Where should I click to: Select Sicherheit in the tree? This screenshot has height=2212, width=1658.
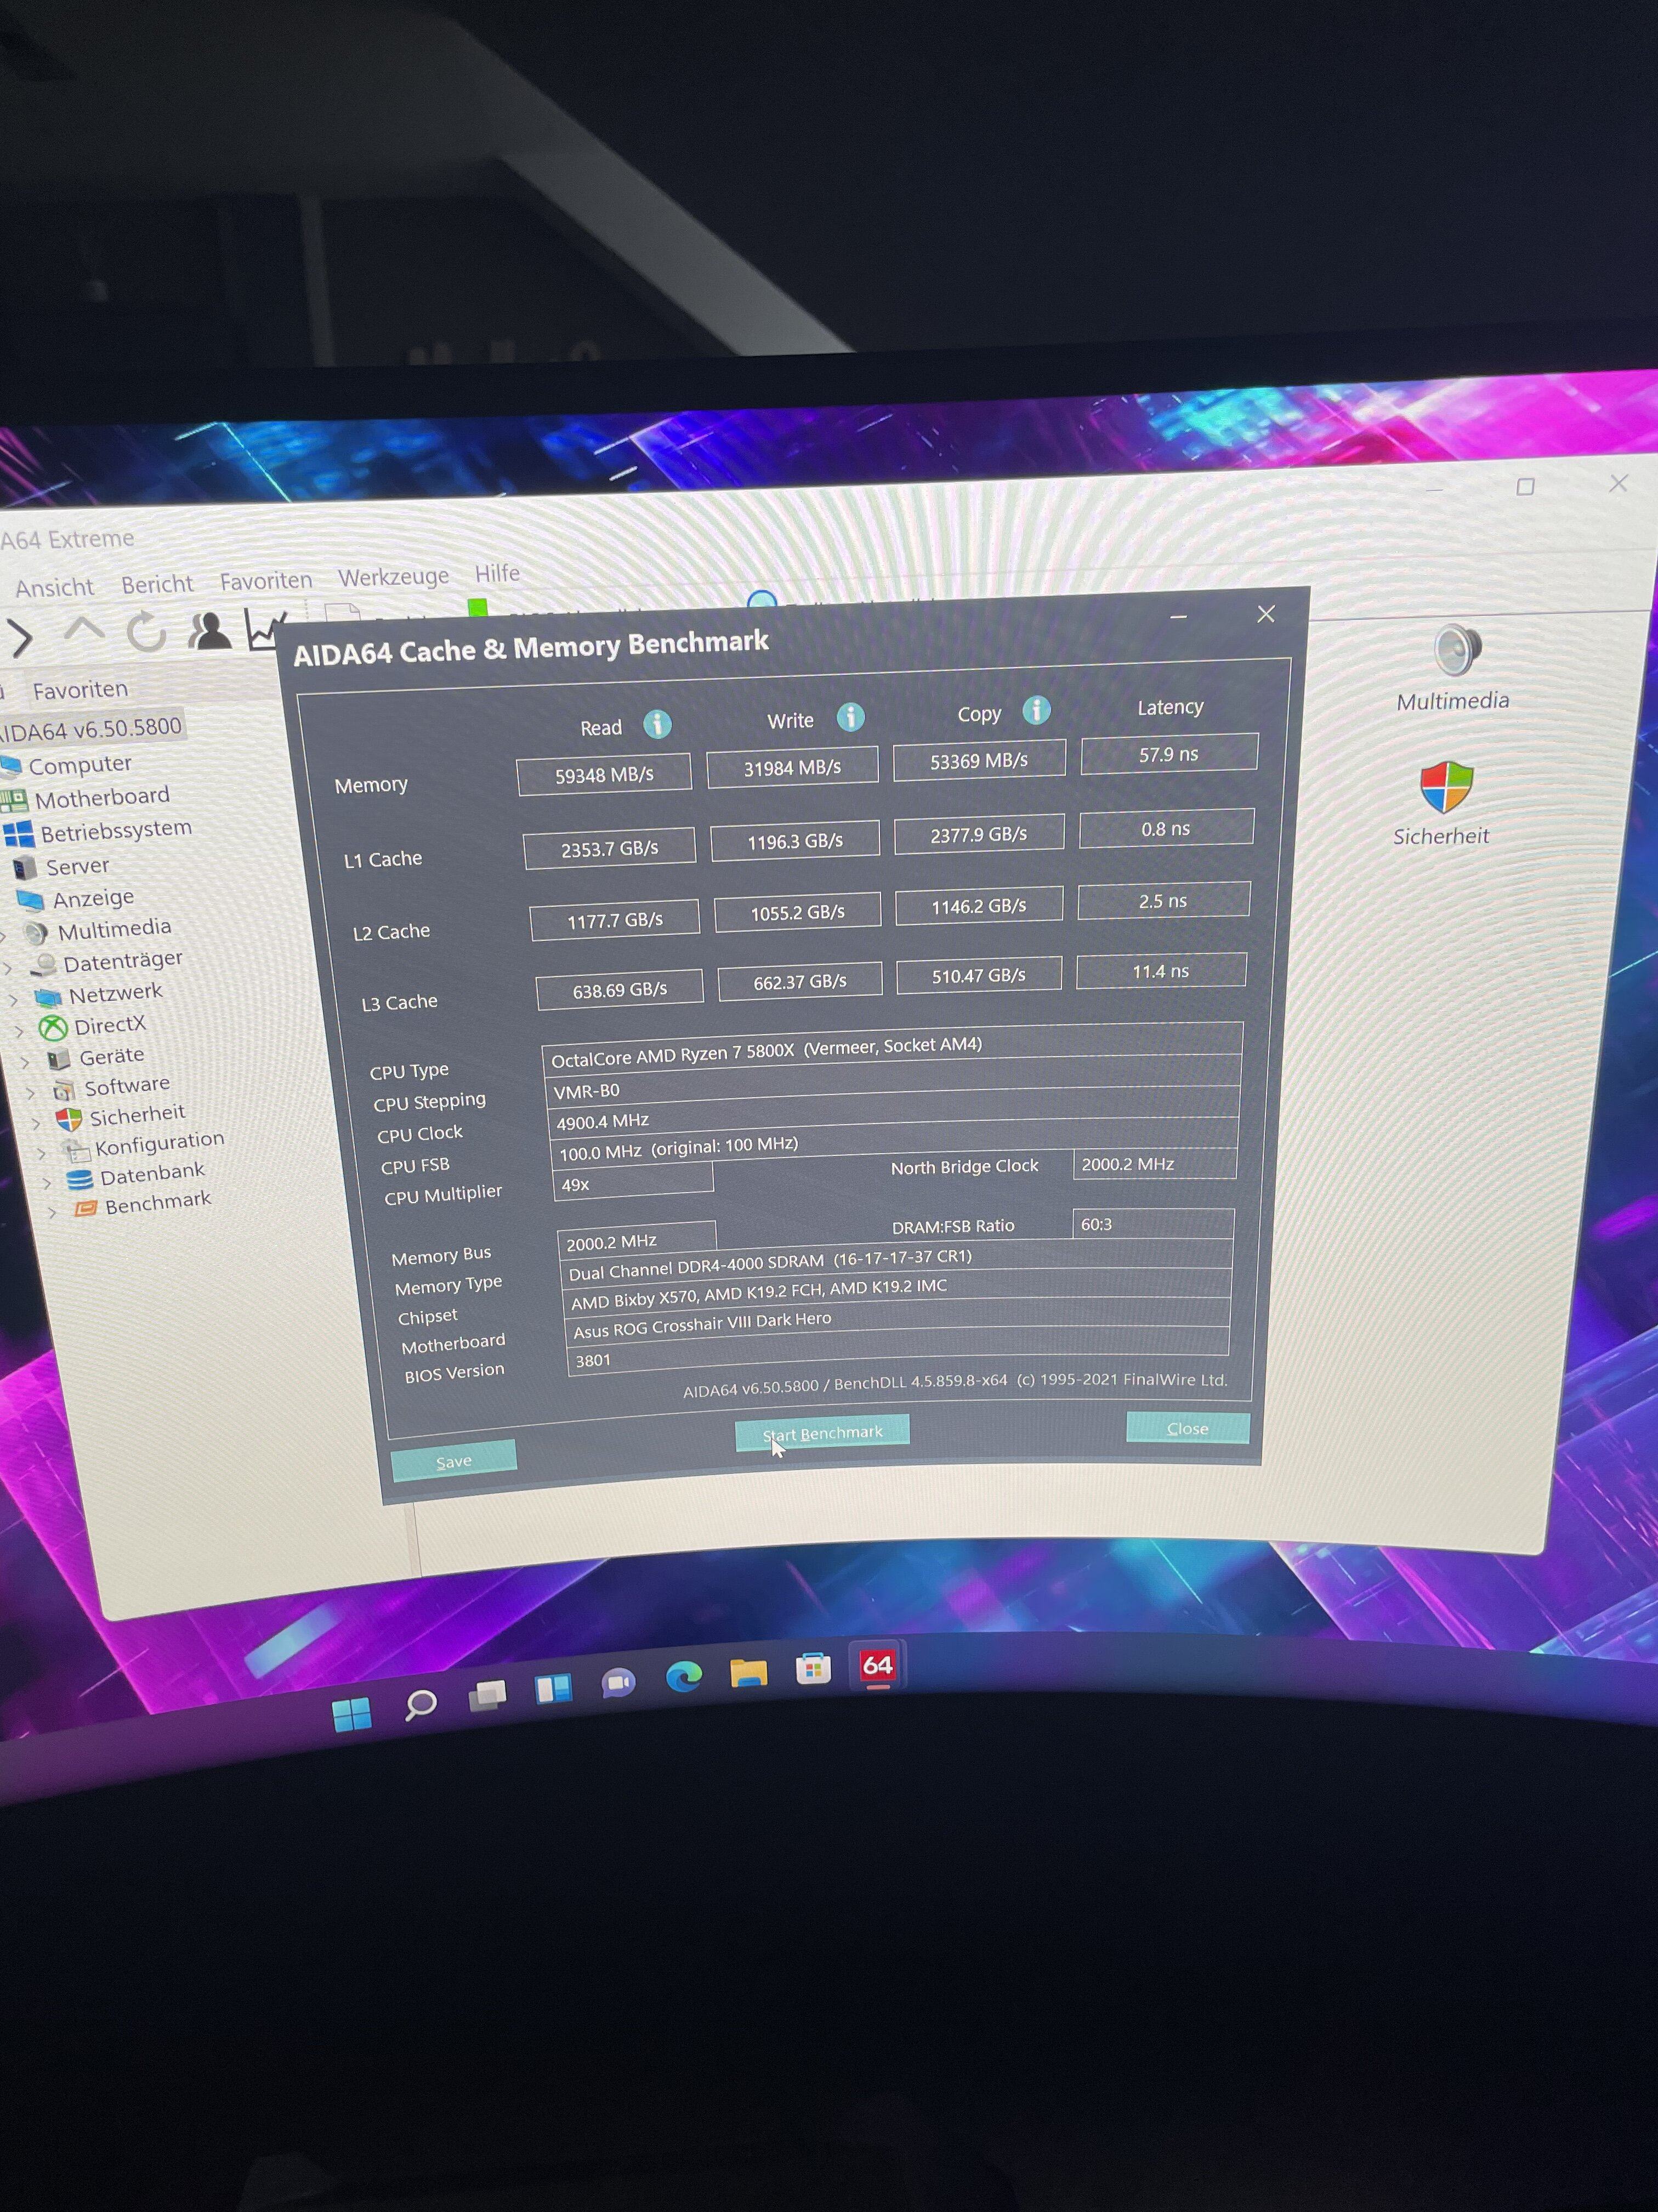click(x=137, y=1114)
